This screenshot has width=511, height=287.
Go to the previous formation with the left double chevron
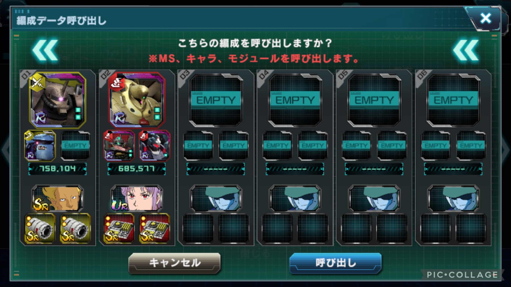[45, 50]
